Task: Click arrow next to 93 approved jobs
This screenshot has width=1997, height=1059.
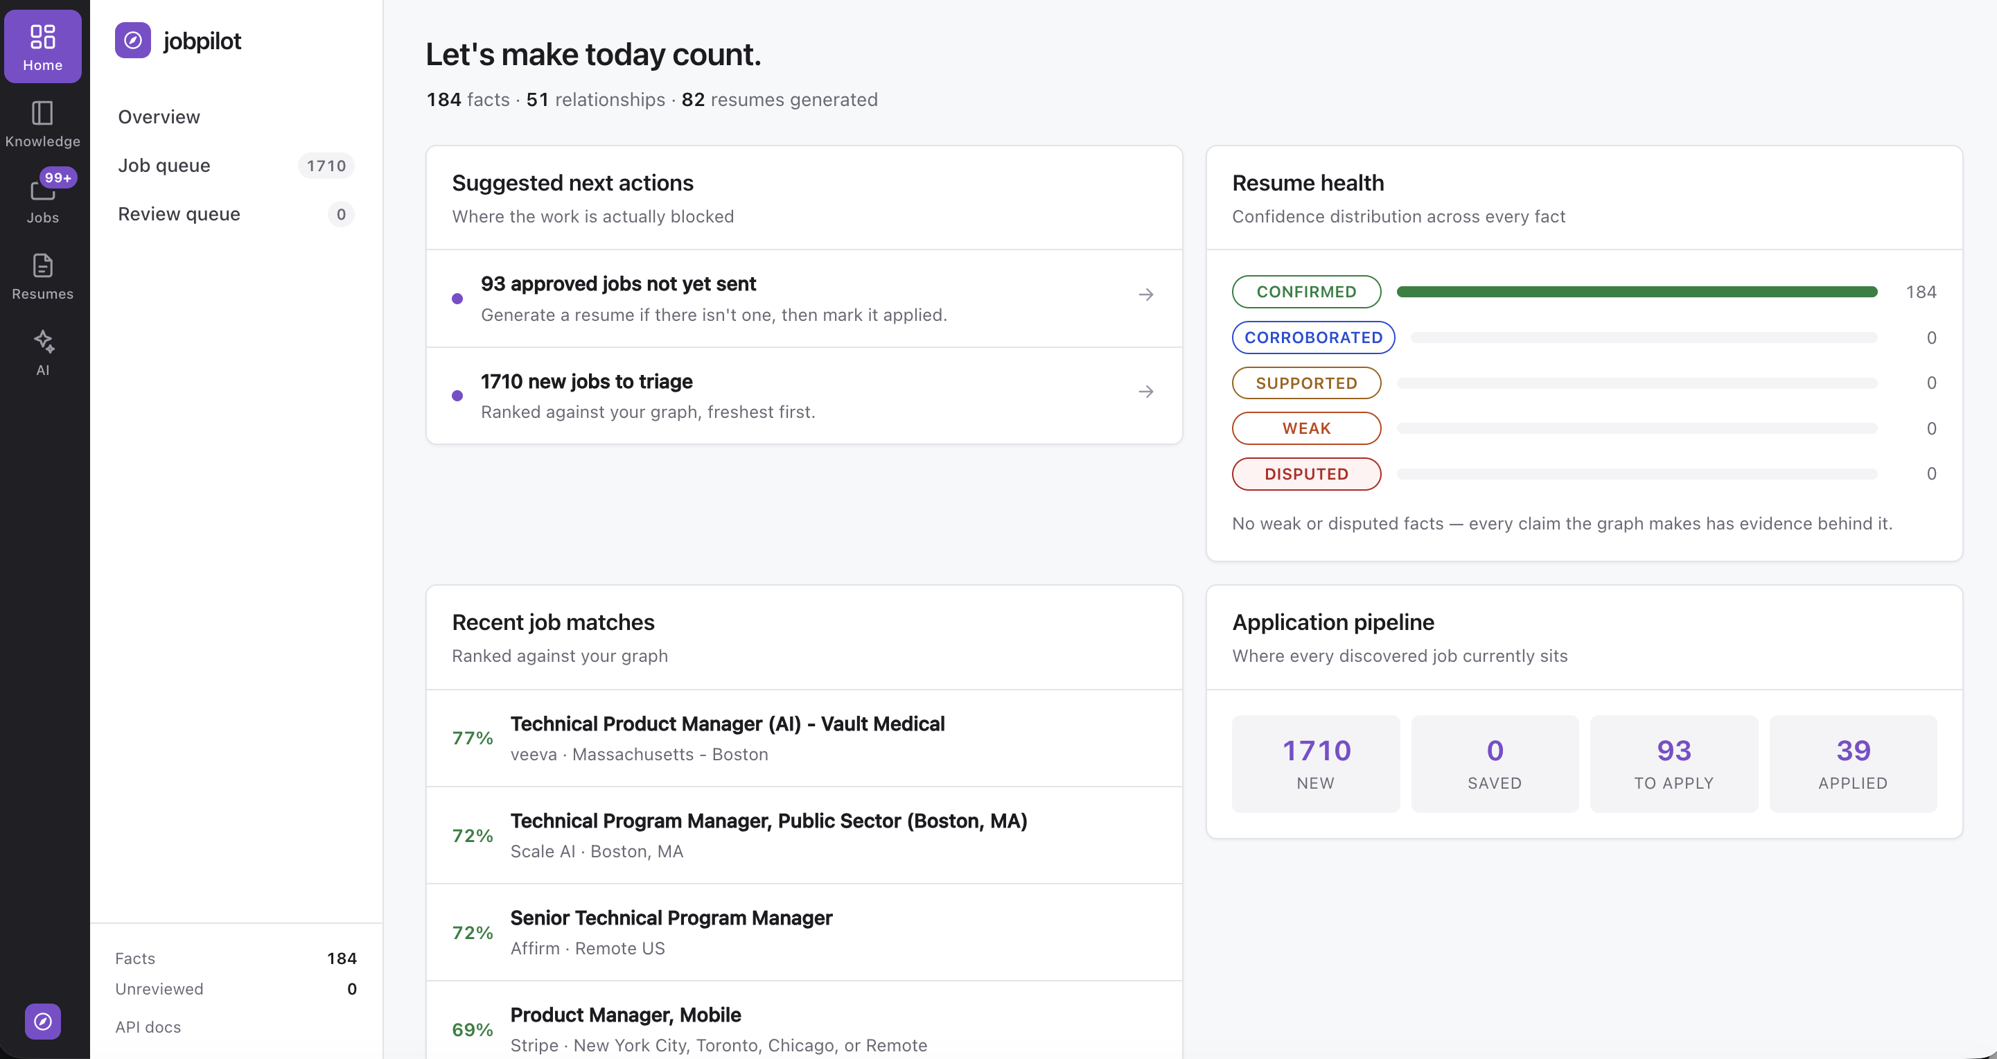Action: tap(1146, 295)
